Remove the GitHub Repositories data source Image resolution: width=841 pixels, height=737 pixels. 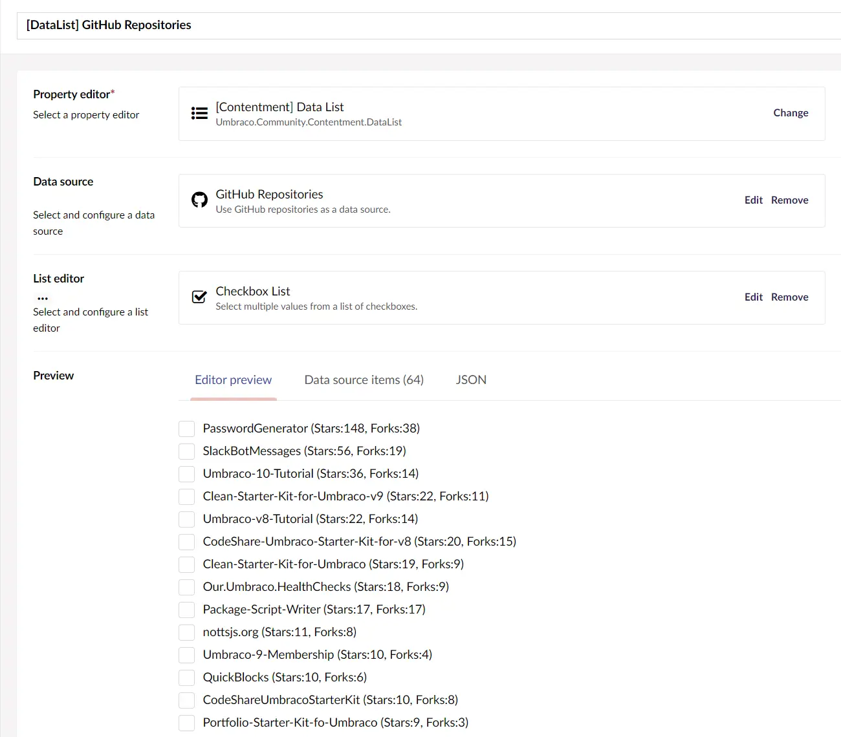pos(789,200)
